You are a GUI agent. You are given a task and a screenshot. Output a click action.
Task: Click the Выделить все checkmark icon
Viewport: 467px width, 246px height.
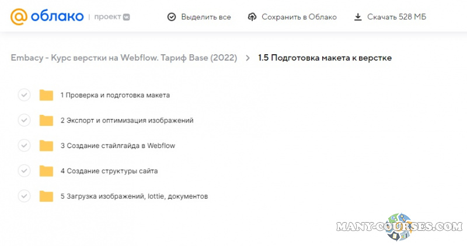point(172,17)
